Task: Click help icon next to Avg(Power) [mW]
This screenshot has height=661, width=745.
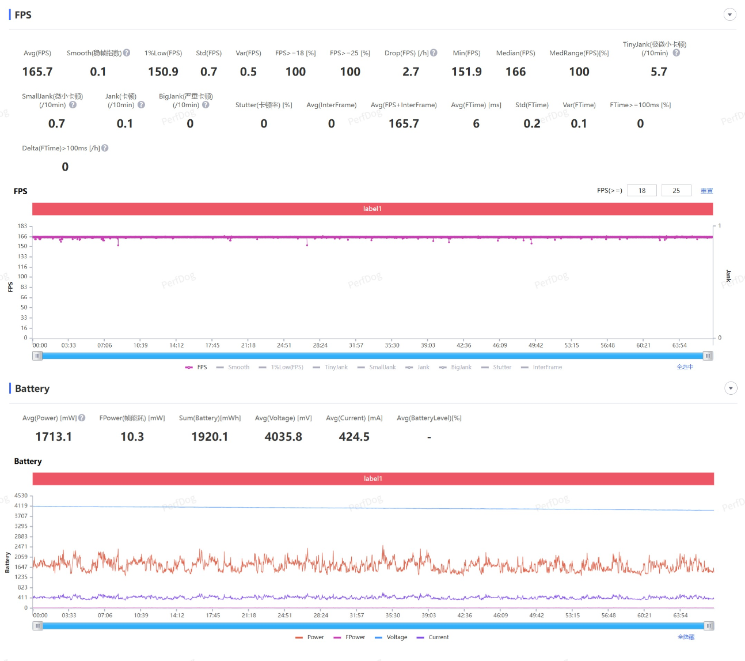Action: click(82, 418)
